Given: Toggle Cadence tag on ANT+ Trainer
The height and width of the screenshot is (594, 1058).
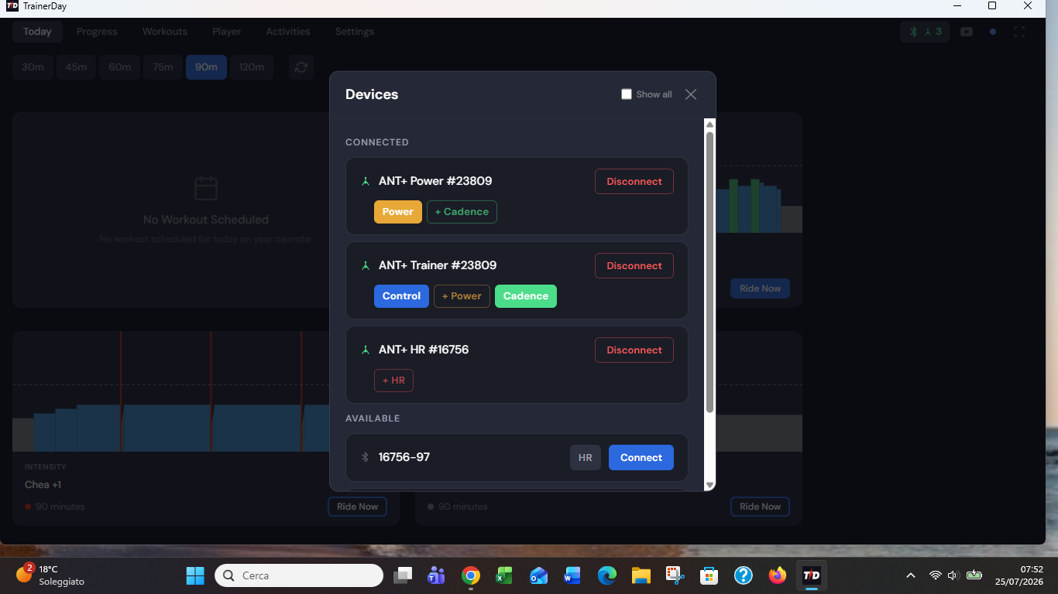Looking at the screenshot, I should tap(526, 296).
